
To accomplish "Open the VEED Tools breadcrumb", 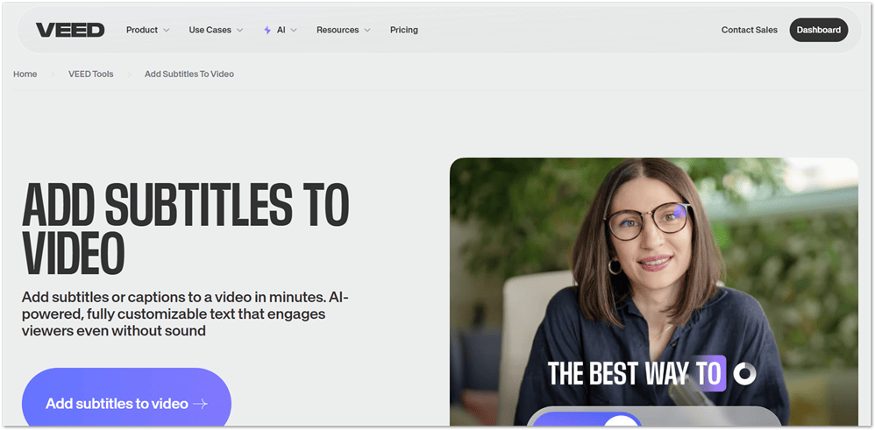I will tap(91, 74).
